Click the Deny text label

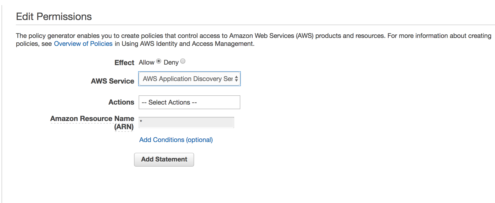click(171, 62)
